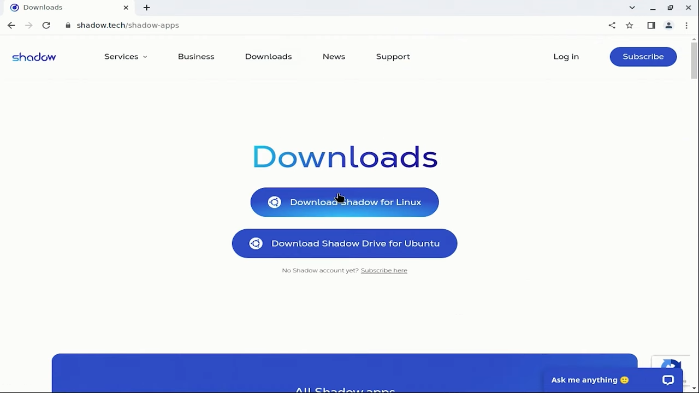Click the large Downloads page heading
Screen dimensions: 699x393
(345, 157)
